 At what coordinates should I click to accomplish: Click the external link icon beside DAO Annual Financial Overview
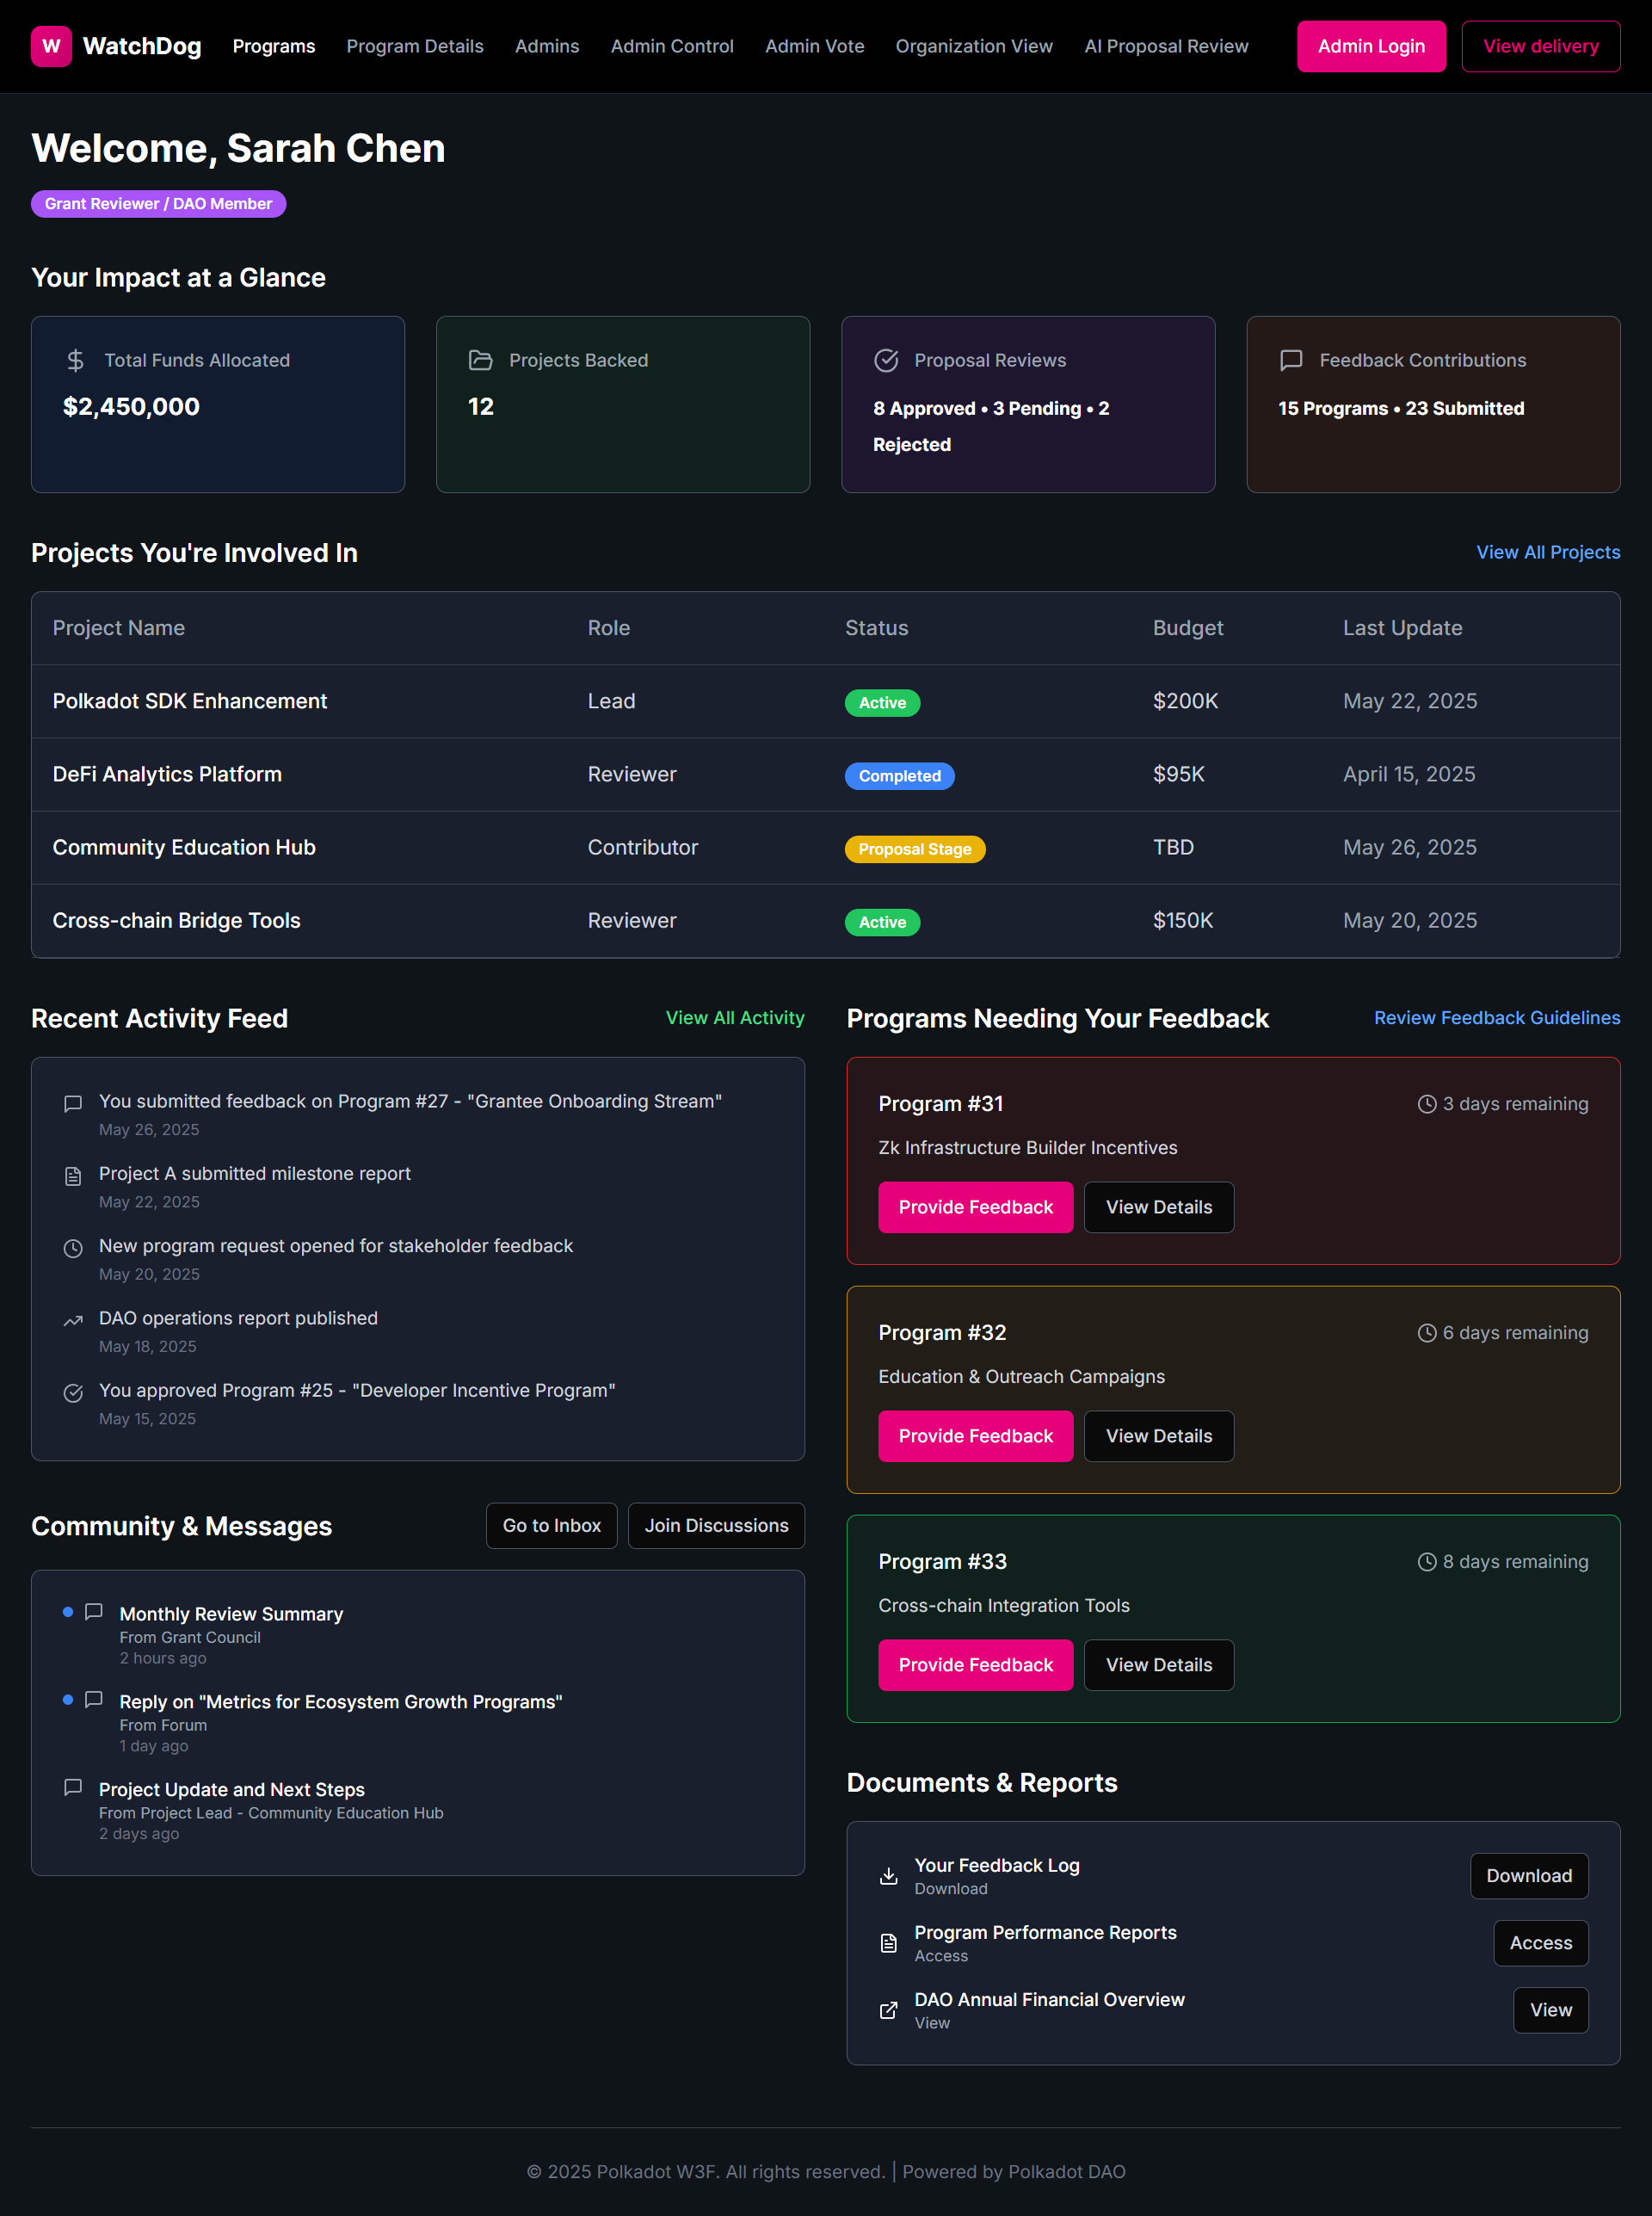[888, 2010]
